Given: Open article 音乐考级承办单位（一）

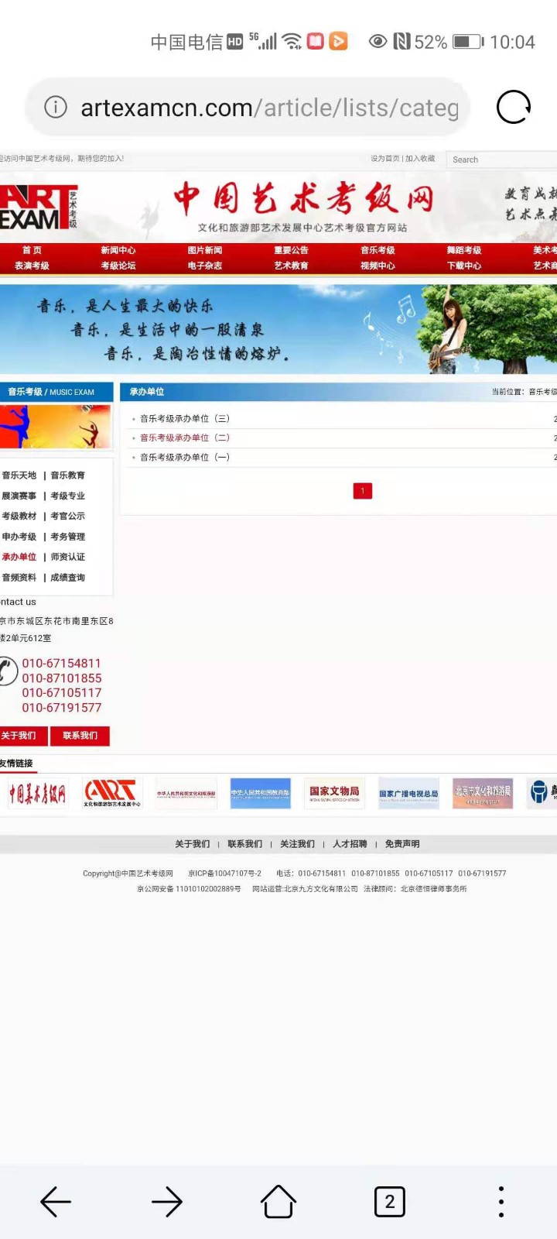Looking at the screenshot, I should pos(185,457).
